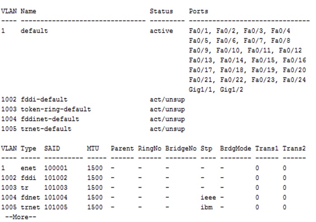Click the token-ring-default VLAN name
The height and width of the screenshot is (222, 316).
pyautogui.click(x=56, y=109)
